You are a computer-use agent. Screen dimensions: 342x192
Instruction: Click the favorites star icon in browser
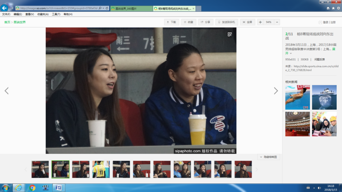click(333, 8)
